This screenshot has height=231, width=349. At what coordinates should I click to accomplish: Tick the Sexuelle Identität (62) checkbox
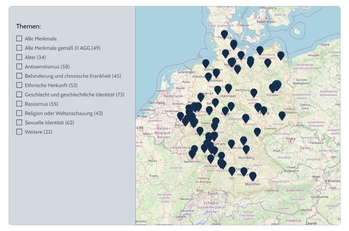tap(19, 123)
